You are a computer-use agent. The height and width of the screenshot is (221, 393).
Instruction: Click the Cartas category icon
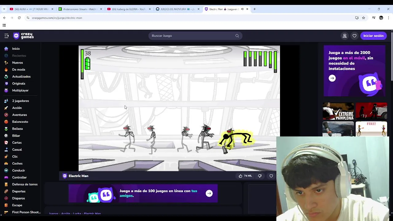[6, 143]
